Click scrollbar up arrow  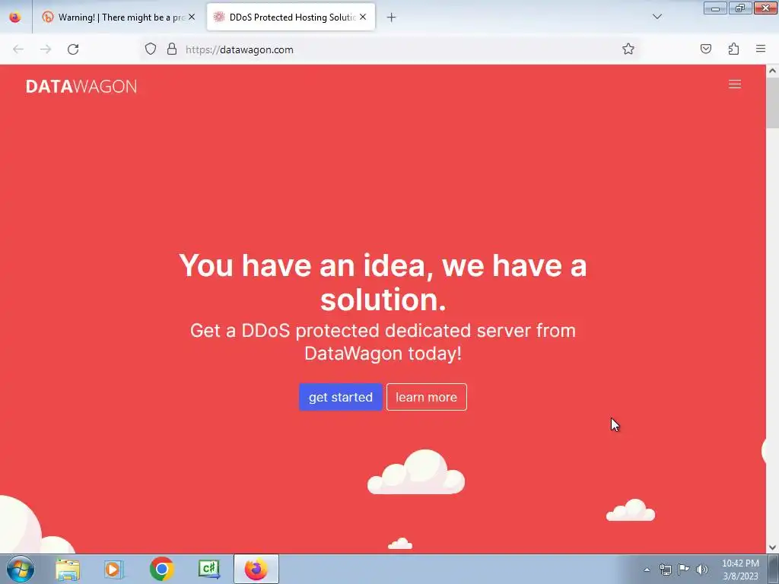click(x=773, y=71)
